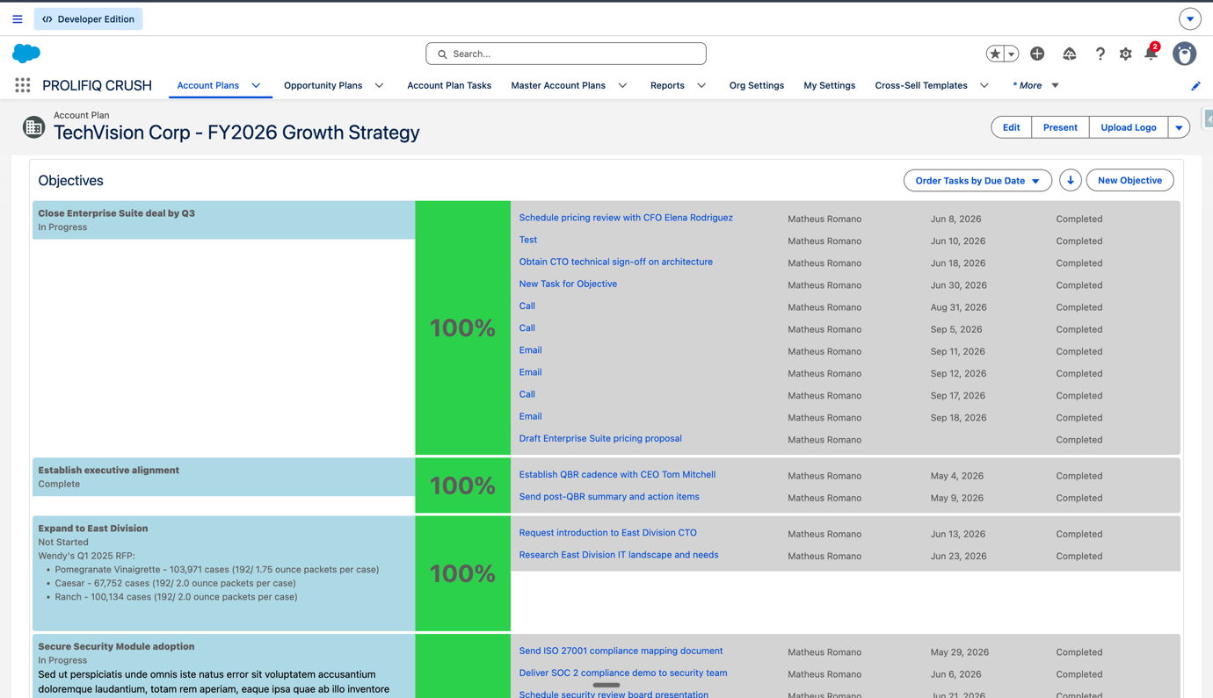The width and height of the screenshot is (1213, 698).
Task: Toggle task sort direction arrow button
Action: [x=1070, y=180]
